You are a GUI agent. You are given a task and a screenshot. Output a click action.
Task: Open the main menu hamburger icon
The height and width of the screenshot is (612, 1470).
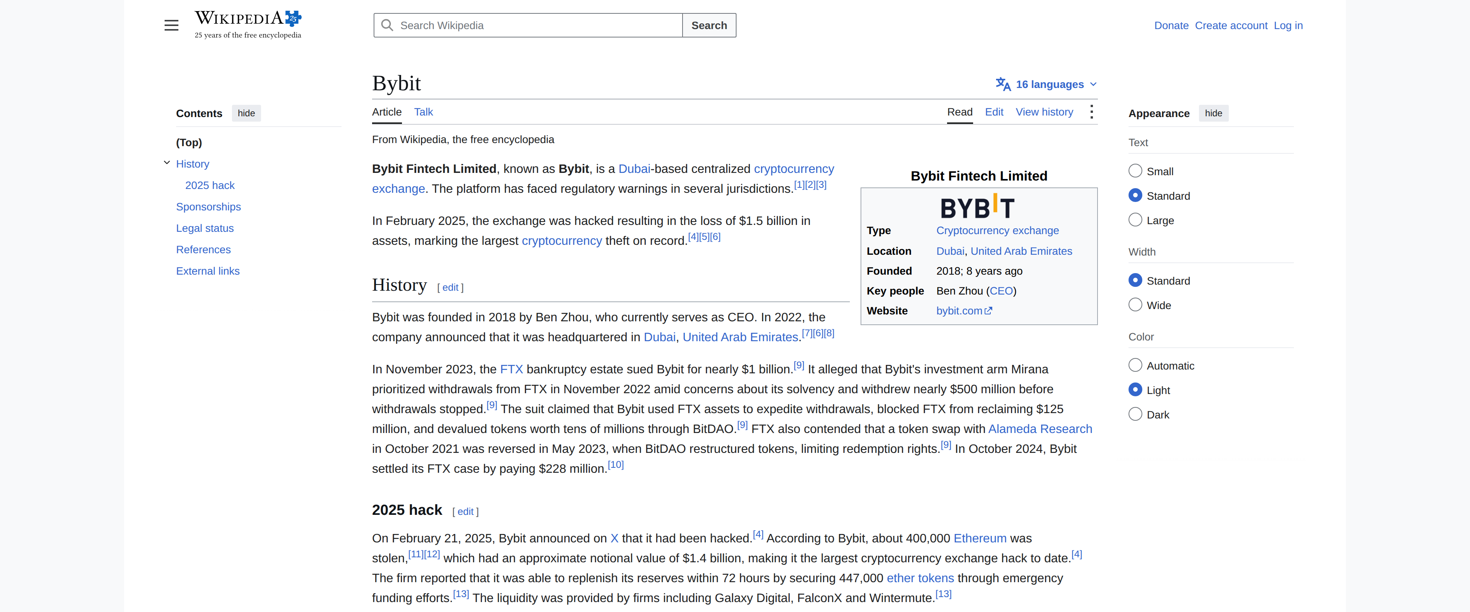171,26
